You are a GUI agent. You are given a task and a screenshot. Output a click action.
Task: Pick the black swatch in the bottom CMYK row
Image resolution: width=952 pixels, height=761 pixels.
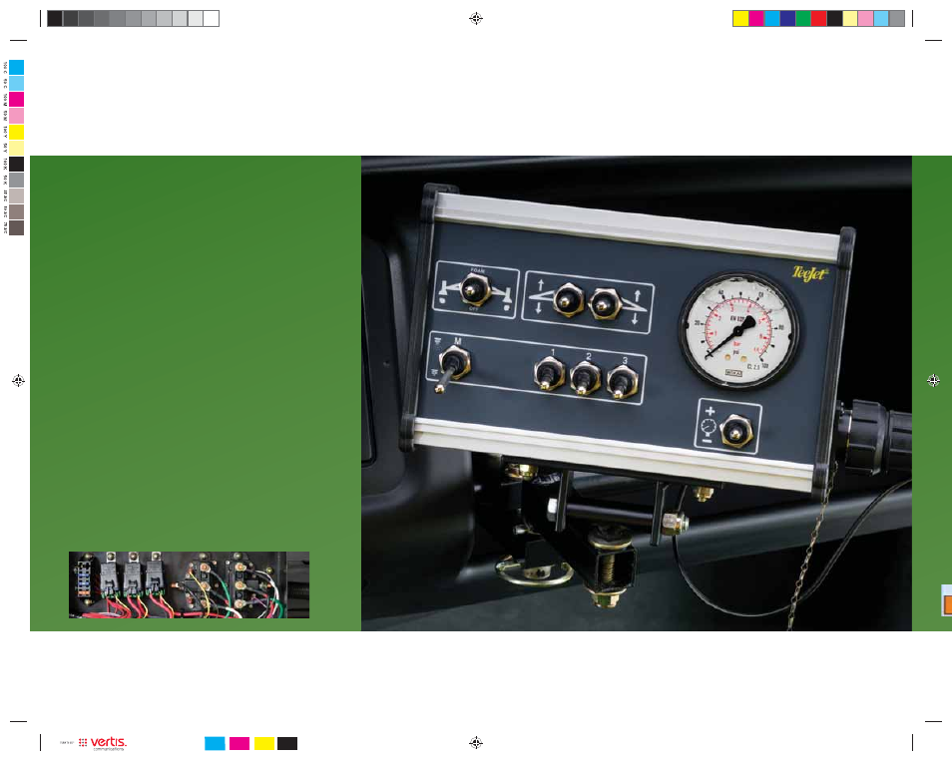(x=287, y=743)
